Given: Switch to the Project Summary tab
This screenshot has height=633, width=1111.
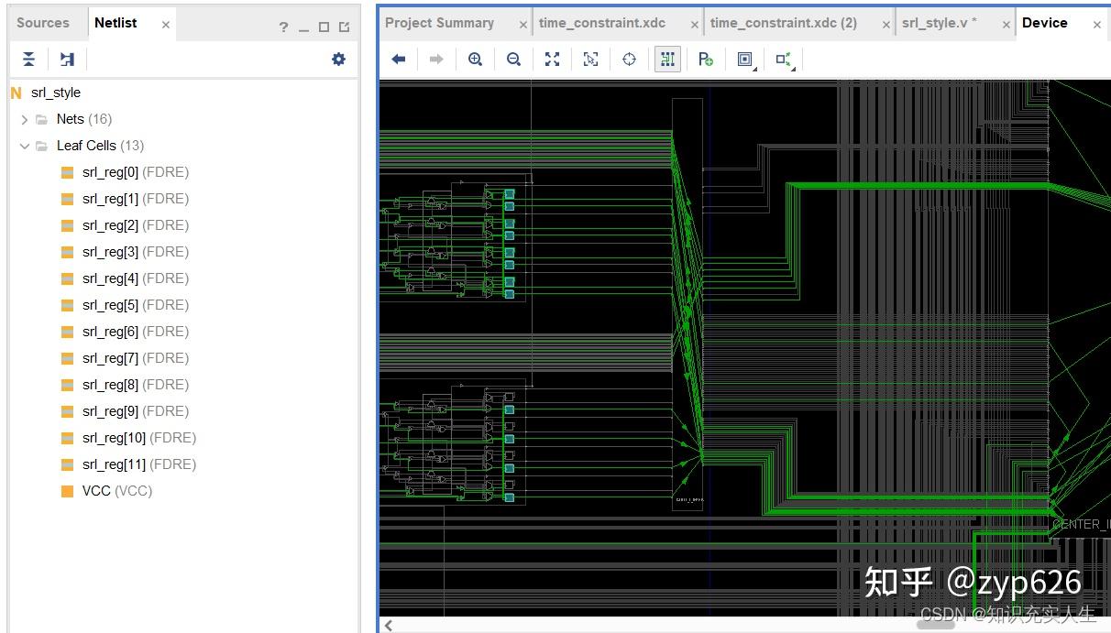Looking at the screenshot, I should click(x=439, y=23).
